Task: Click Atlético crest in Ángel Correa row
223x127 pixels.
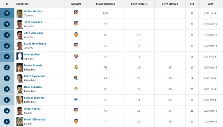Action: point(76,110)
